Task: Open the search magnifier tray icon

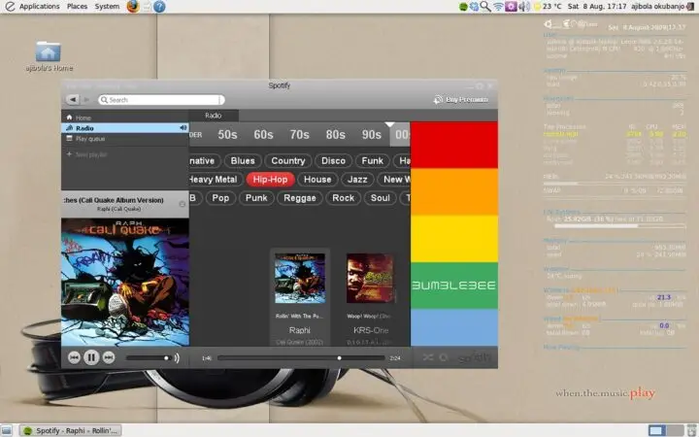Action: [x=485, y=6]
